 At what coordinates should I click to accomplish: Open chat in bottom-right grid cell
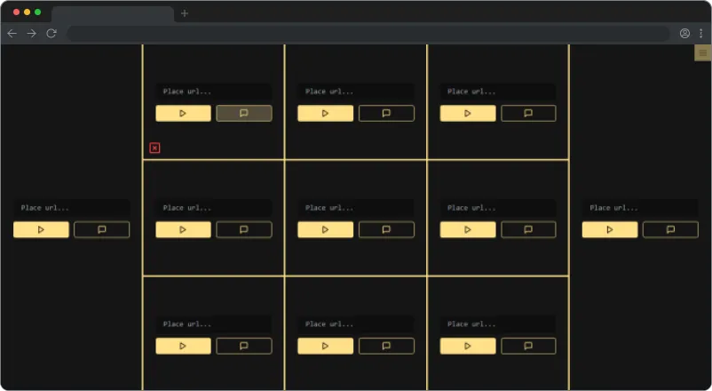coord(528,346)
